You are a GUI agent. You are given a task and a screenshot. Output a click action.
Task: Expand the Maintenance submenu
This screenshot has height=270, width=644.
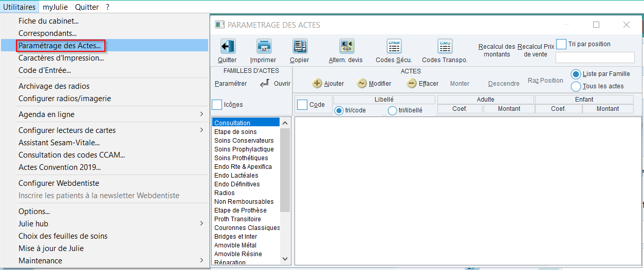coord(201,261)
